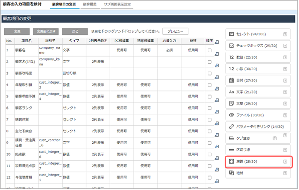Select the ファイル paperclip icon
Screen dimensions: 299x190
pos(231,115)
